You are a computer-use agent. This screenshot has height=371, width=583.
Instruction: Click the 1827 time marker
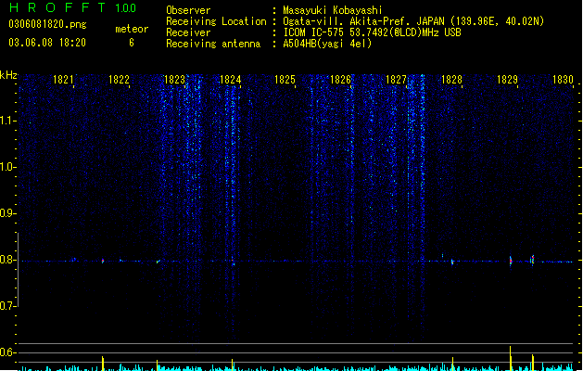click(x=397, y=80)
